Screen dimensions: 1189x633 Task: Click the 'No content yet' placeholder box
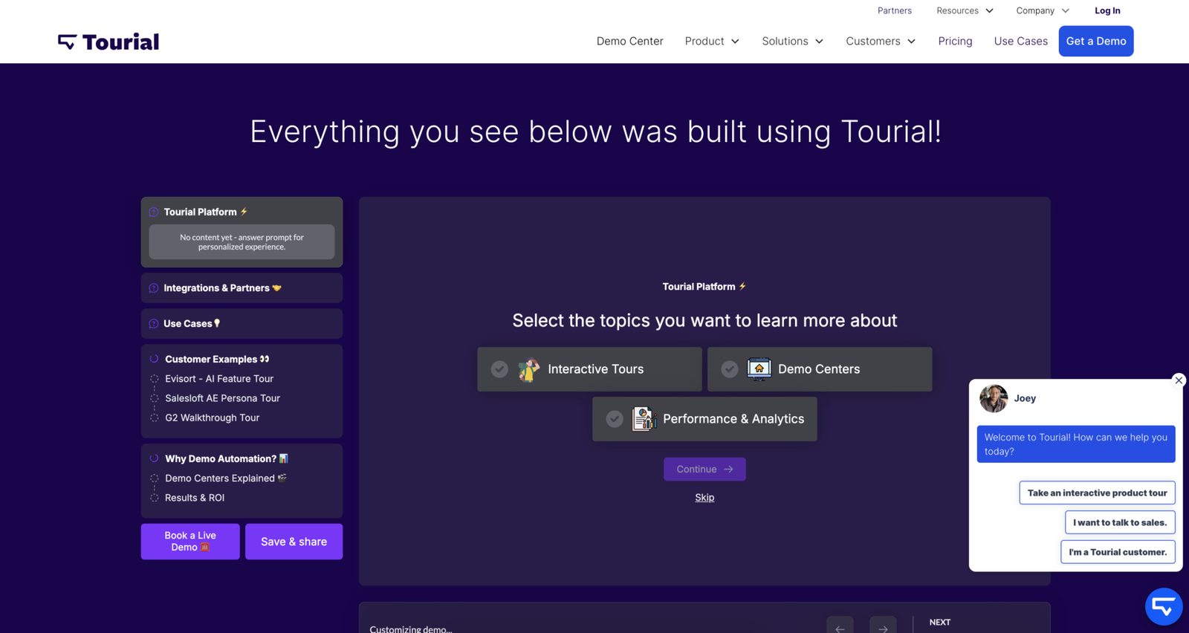tap(242, 242)
